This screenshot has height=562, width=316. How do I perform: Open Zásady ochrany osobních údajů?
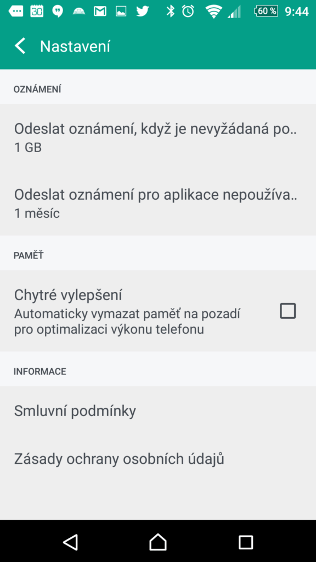tap(158, 459)
